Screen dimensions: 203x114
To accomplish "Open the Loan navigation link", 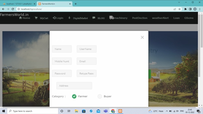I will point(177,18).
